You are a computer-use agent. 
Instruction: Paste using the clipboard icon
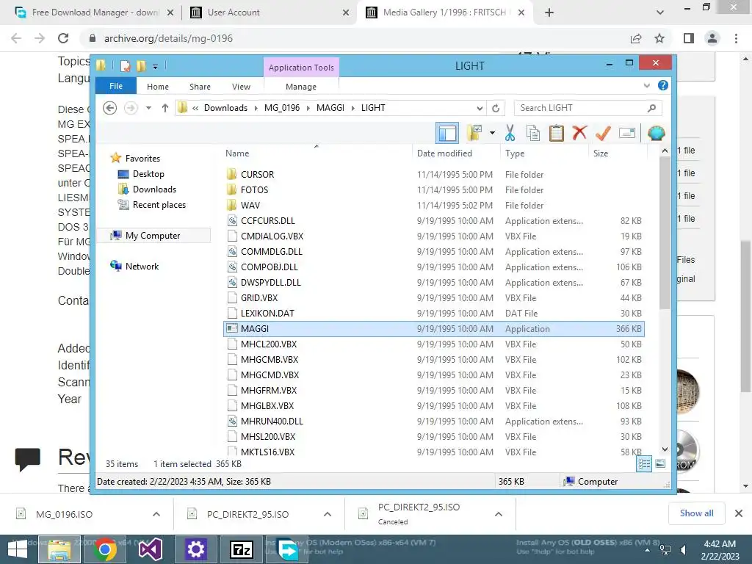557,133
